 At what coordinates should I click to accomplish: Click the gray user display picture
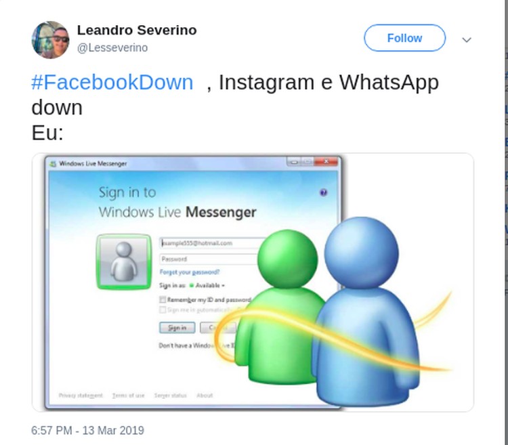pyautogui.click(x=124, y=261)
